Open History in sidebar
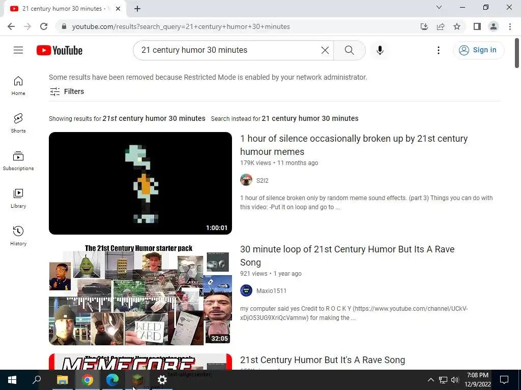The width and height of the screenshot is (521, 390). coord(18,236)
